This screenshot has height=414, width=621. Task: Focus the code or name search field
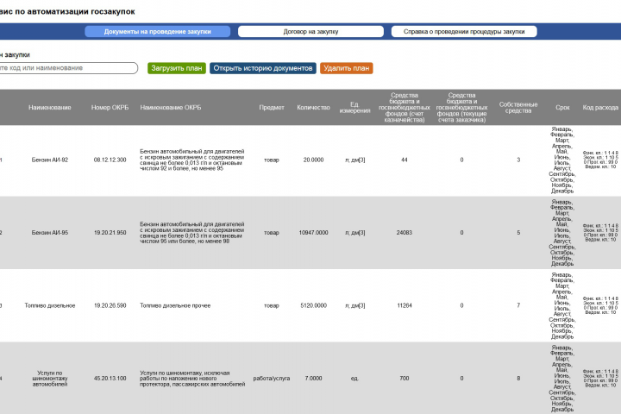[67, 68]
